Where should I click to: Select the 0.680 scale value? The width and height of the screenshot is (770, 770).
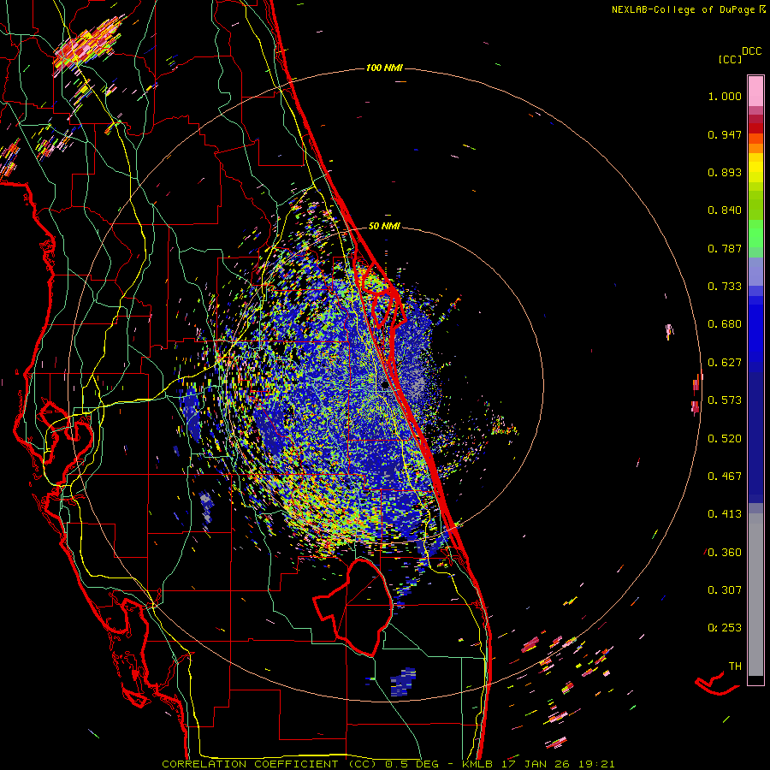coord(725,324)
